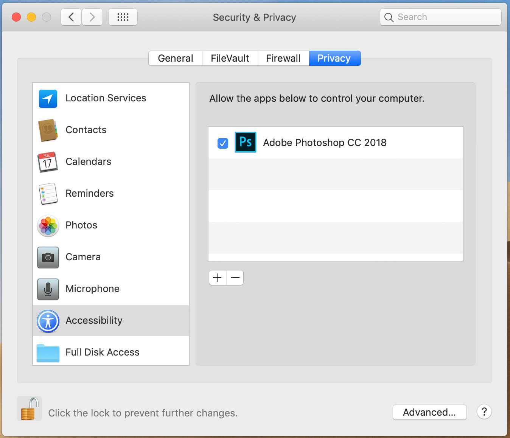Remove app with the minus button
This screenshot has height=438, width=510.
coord(235,278)
